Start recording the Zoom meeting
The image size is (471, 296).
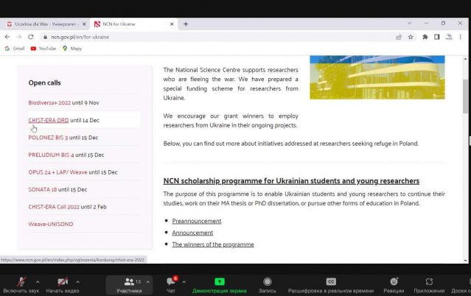pos(267,283)
